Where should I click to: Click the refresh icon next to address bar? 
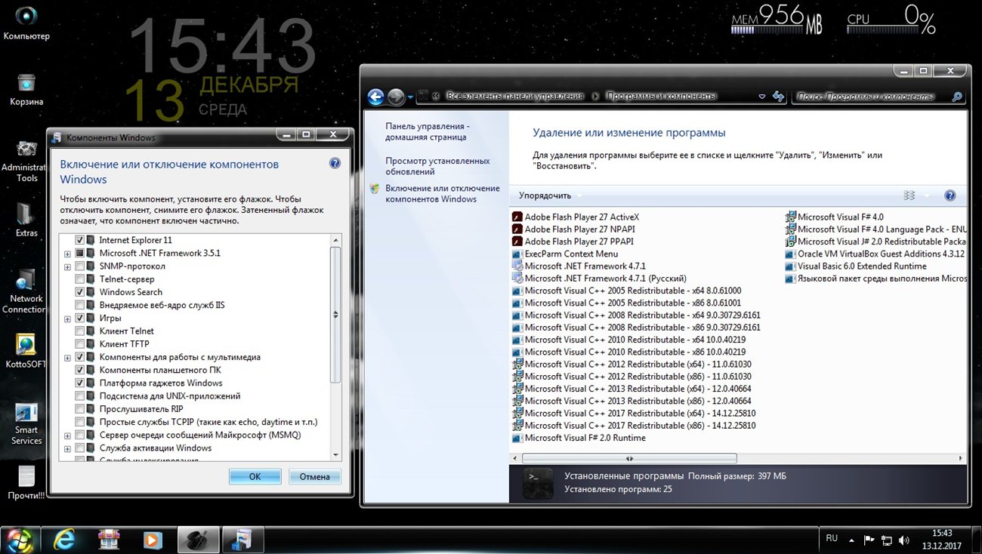coord(778,97)
